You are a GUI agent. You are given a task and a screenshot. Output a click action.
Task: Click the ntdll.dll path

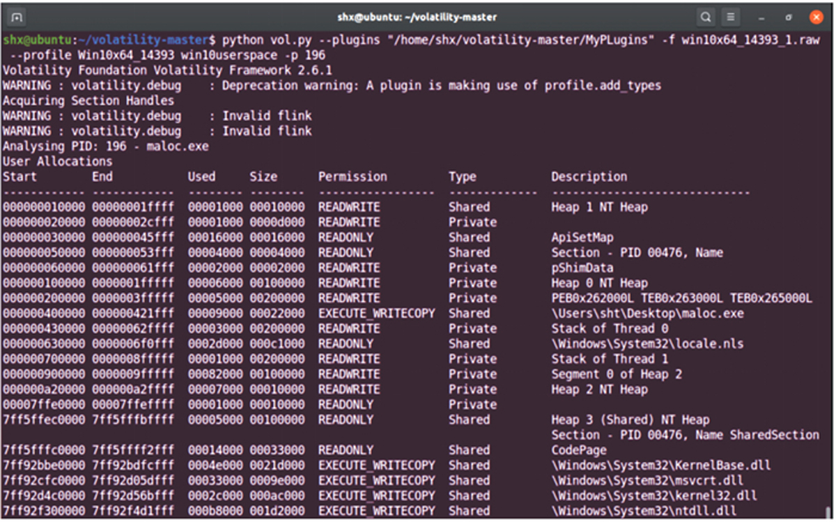pyautogui.click(x=644, y=511)
